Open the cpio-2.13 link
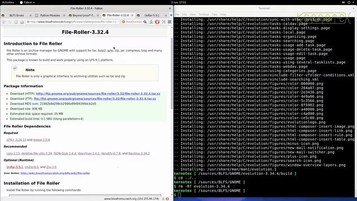The width and height of the screenshot is (357, 201). tap(13, 154)
